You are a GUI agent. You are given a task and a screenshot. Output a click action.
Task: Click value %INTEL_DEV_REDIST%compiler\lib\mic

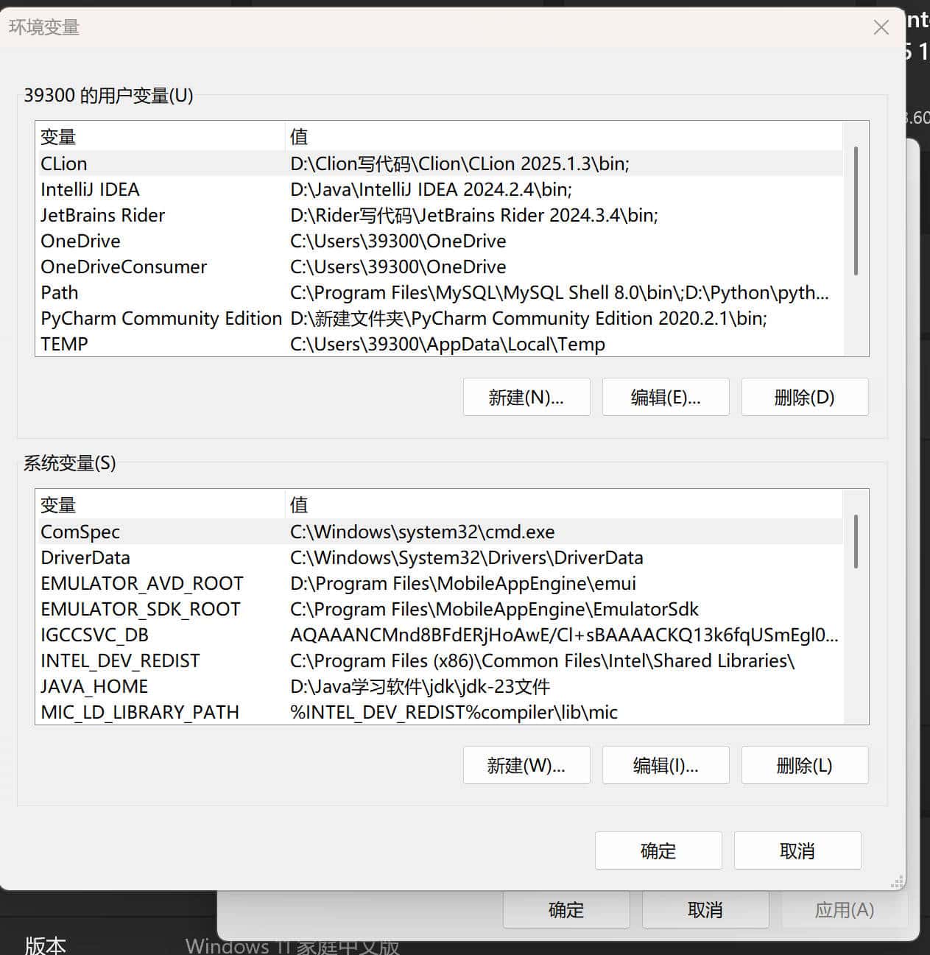pos(454,712)
